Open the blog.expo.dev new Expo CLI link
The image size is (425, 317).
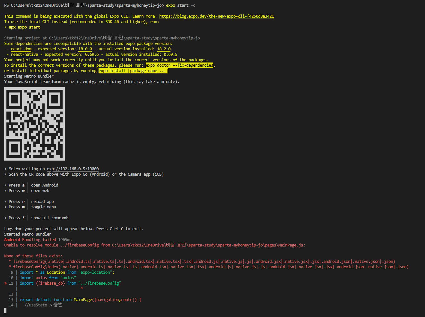point(216,16)
